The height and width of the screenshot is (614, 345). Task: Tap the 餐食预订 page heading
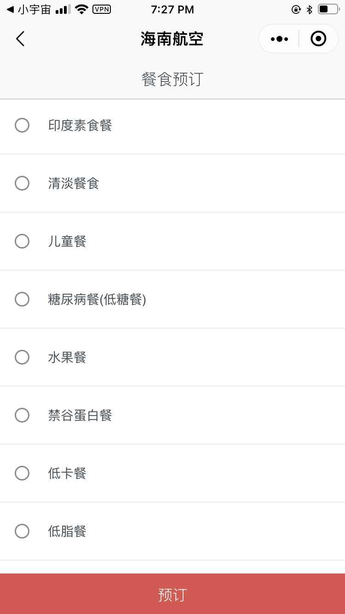172,79
